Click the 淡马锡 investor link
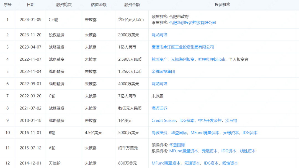Viewport: 299px width, 168px height. (231, 121)
